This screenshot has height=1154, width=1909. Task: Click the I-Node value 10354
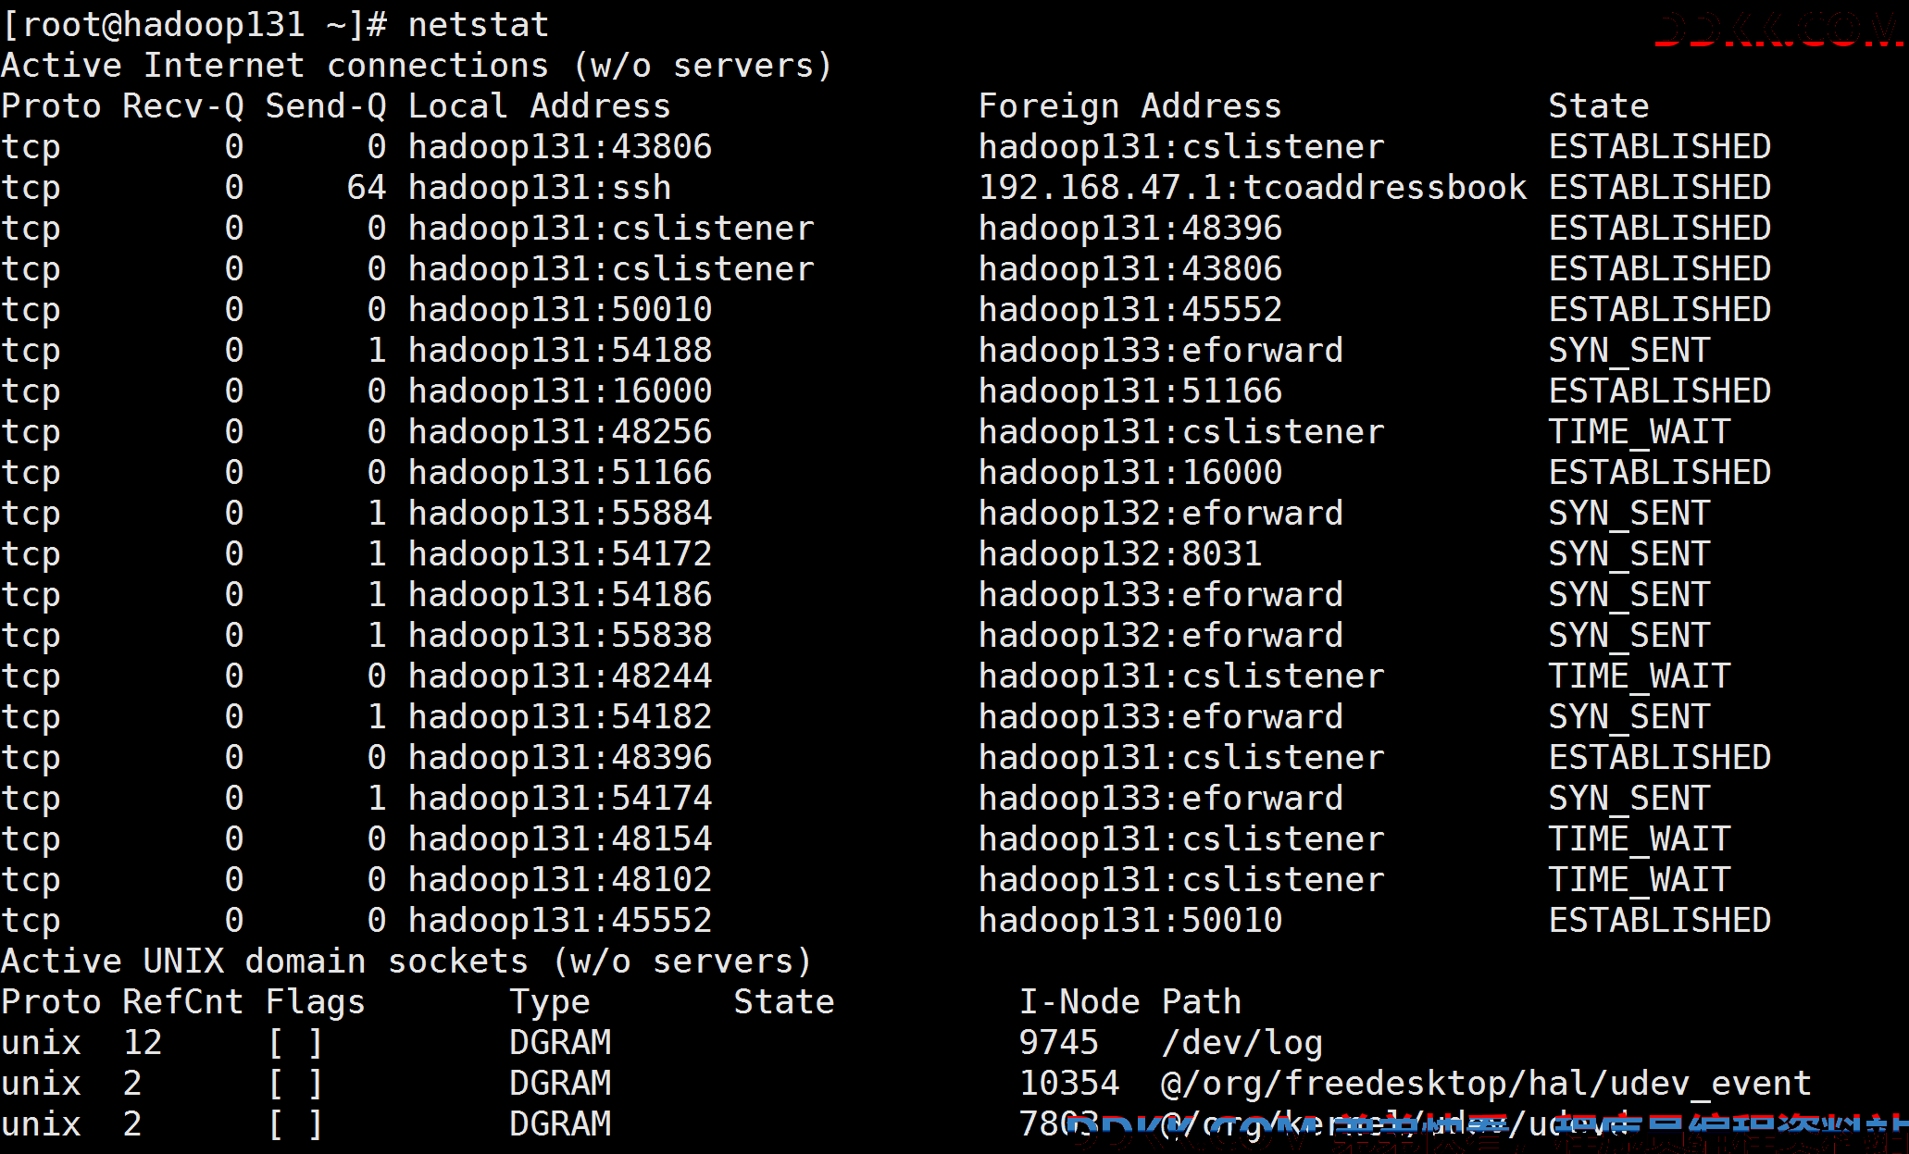click(1069, 1084)
